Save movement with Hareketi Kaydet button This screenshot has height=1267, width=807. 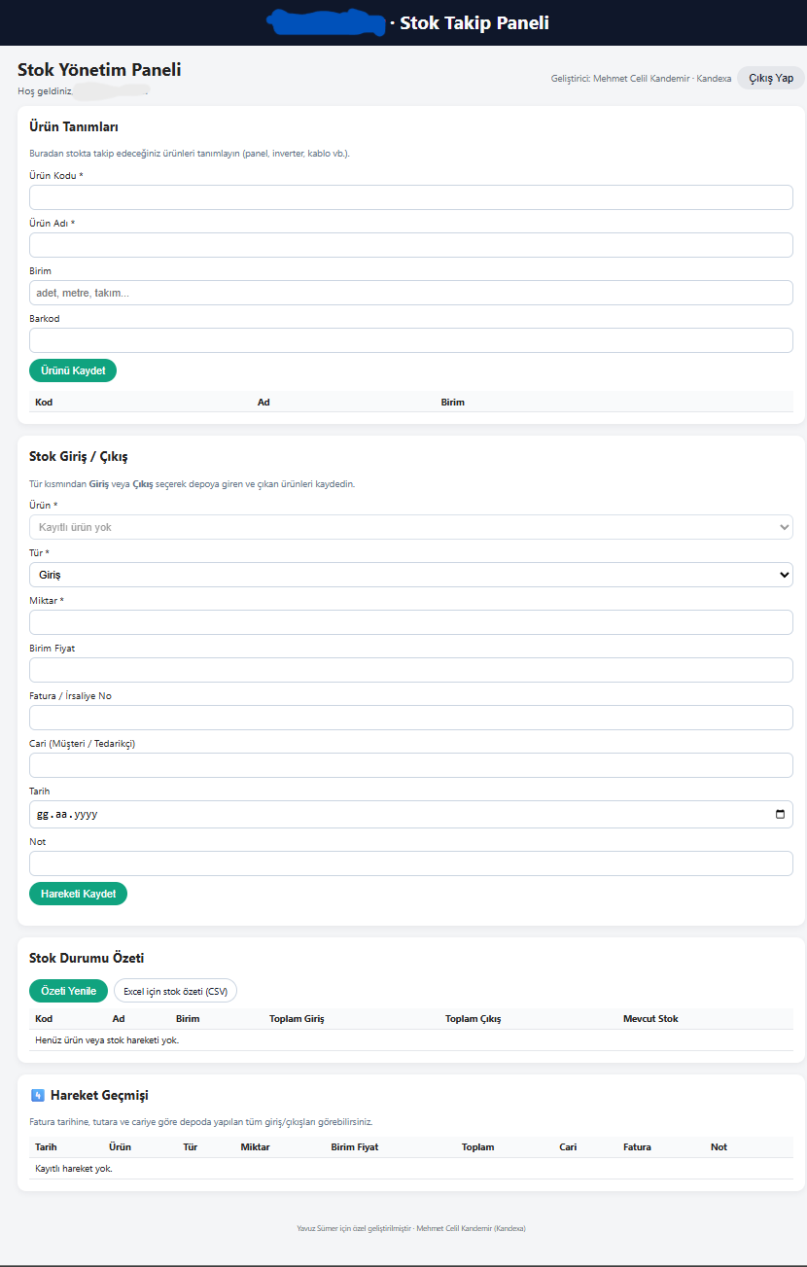(78, 894)
